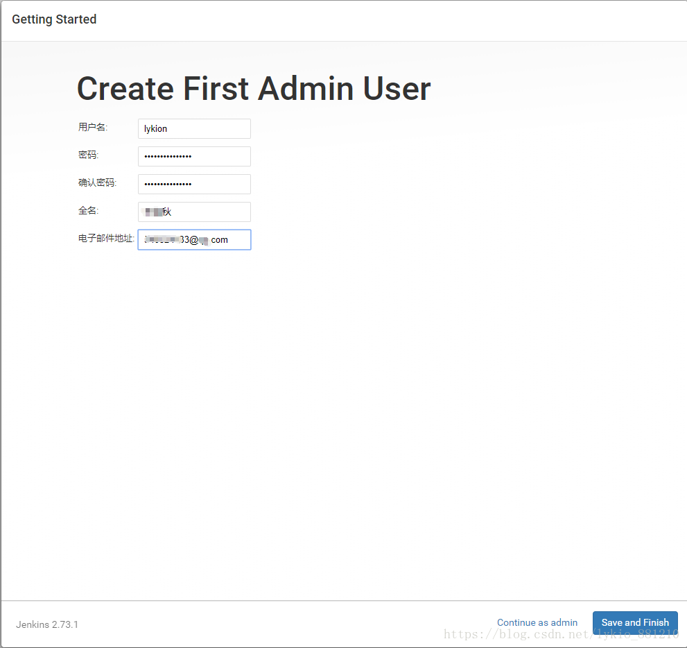
Task: Click inside the highlighted email input box
Action: click(193, 239)
